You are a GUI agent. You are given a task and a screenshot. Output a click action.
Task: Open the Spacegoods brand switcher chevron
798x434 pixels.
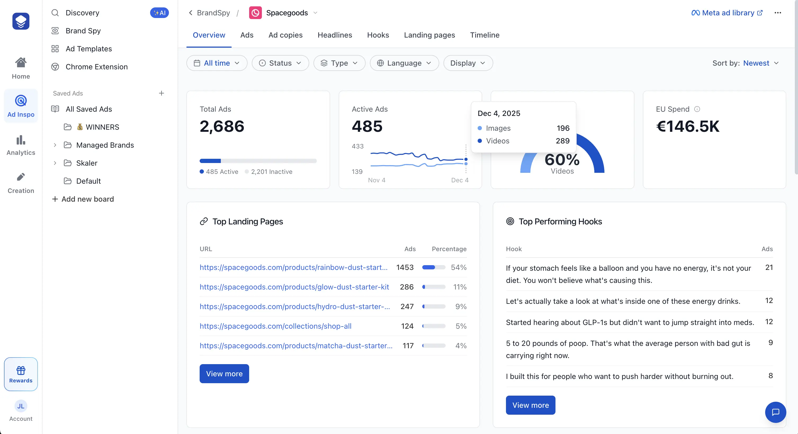315,13
